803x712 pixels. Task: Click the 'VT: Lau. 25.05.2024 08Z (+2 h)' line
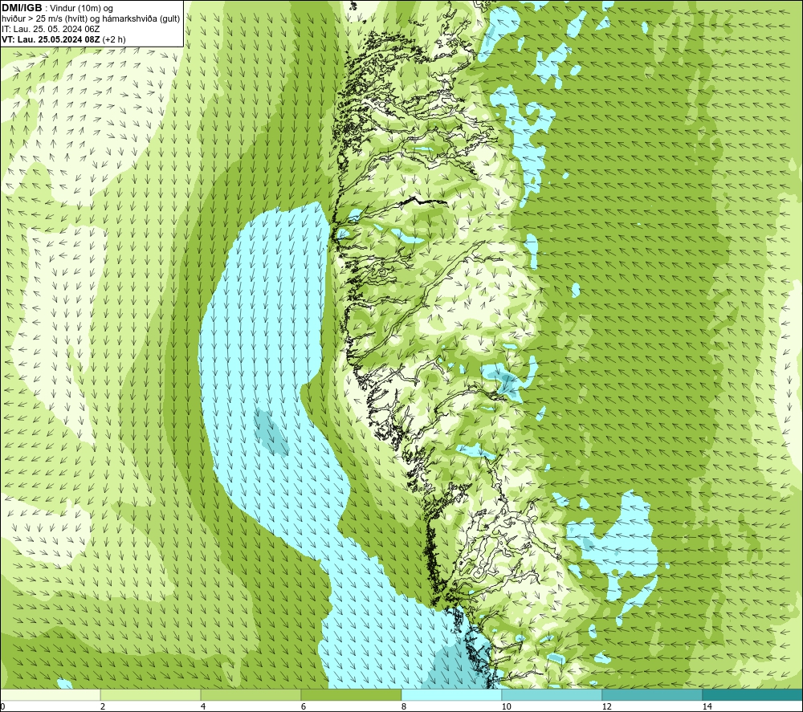coord(63,39)
